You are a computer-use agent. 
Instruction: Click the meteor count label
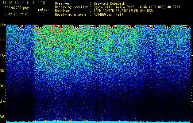[x=44, y=10]
